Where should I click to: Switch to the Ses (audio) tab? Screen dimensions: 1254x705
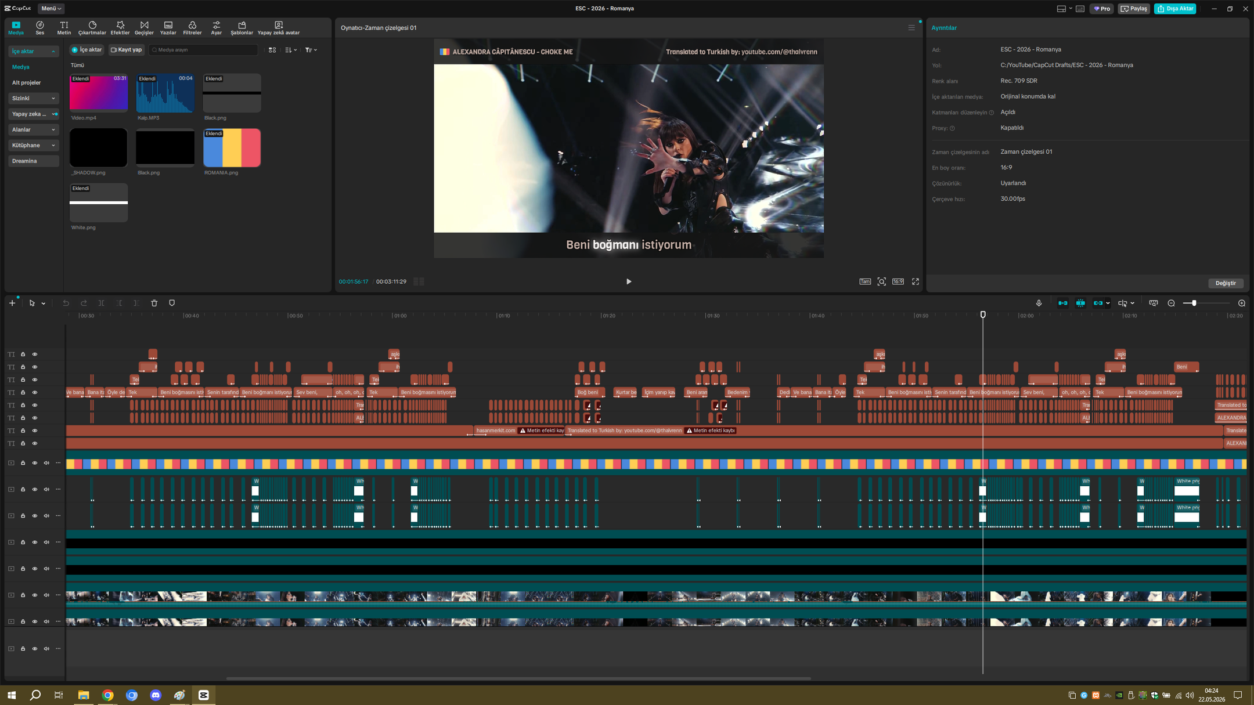coord(40,28)
